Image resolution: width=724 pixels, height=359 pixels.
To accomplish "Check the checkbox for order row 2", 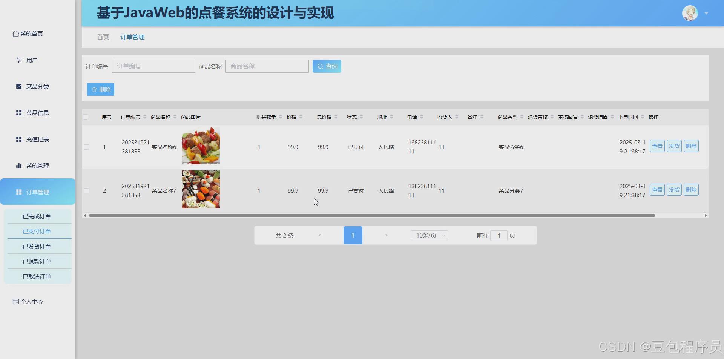I will pos(86,190).
